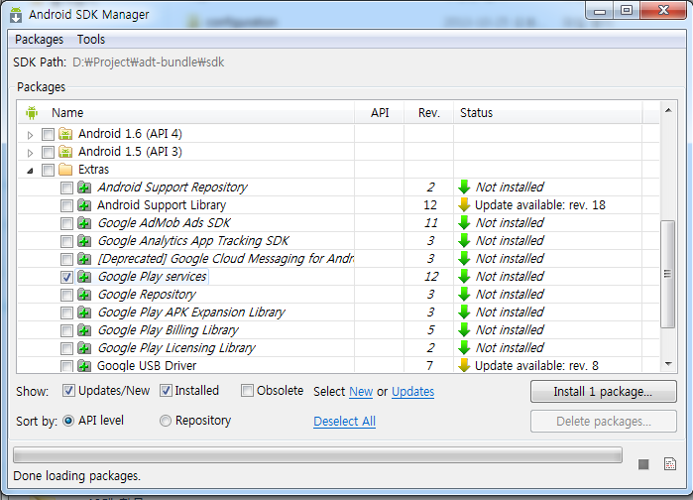
Task: Open the Packages menu
Action: coord(40,40)
